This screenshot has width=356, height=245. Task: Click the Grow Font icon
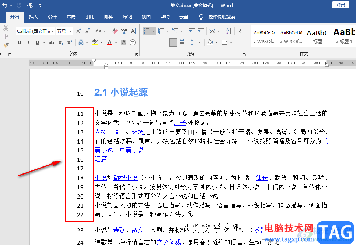click(x=78, y=31)
